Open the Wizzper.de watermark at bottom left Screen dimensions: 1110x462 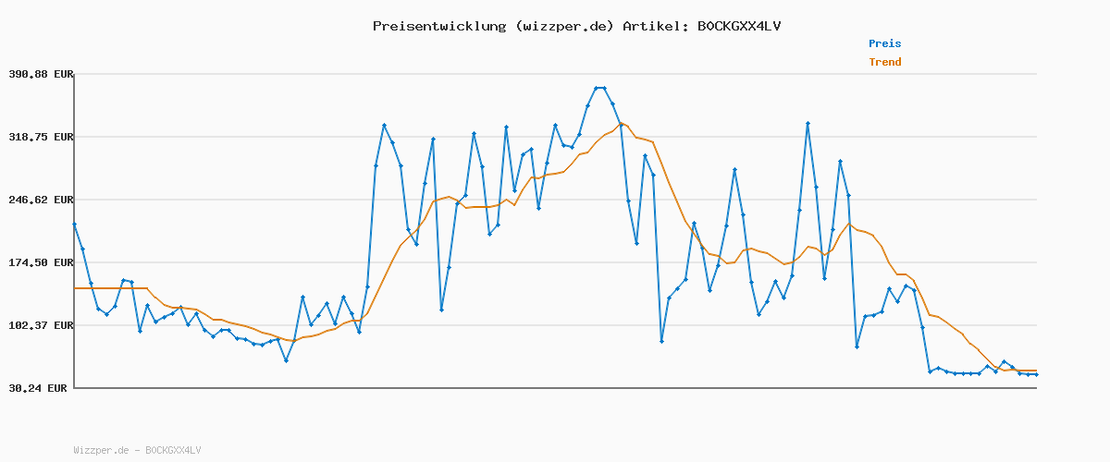(x=101, y=450)
